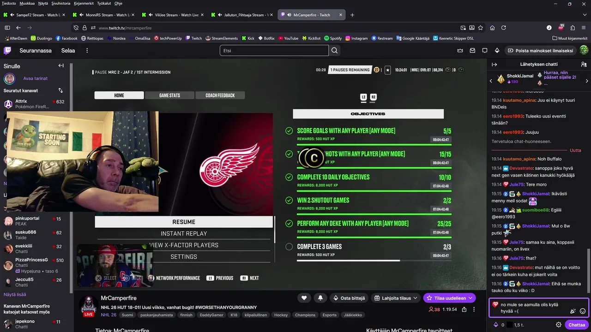Open Jeccu85 channel in sidebar

click(35, 282)
